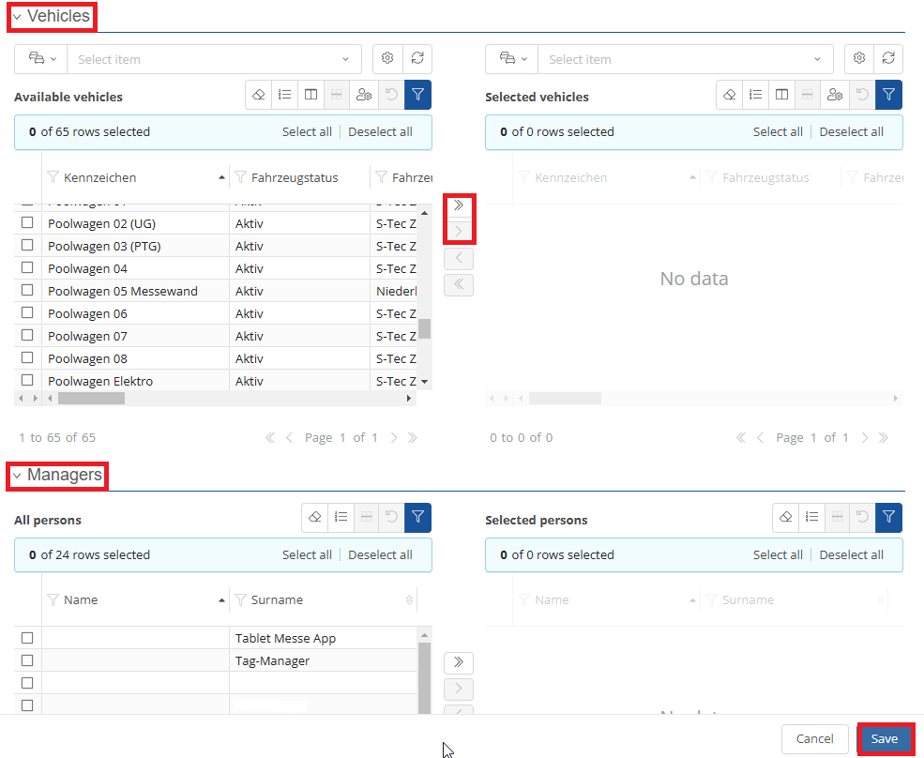This screenshot has height=758, width=924.
Task: Click the column layout icon above Selected vehicles
Action: pos(780,95)
